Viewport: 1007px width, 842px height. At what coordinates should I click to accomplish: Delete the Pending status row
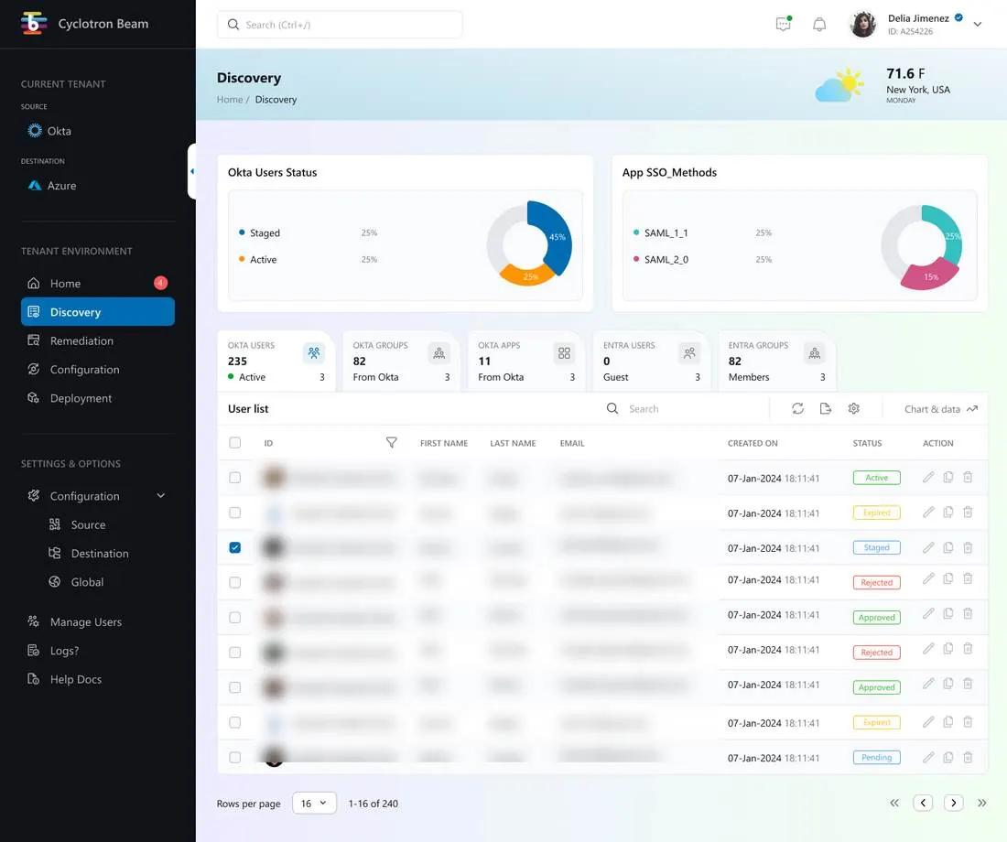[x=968, y=757]
